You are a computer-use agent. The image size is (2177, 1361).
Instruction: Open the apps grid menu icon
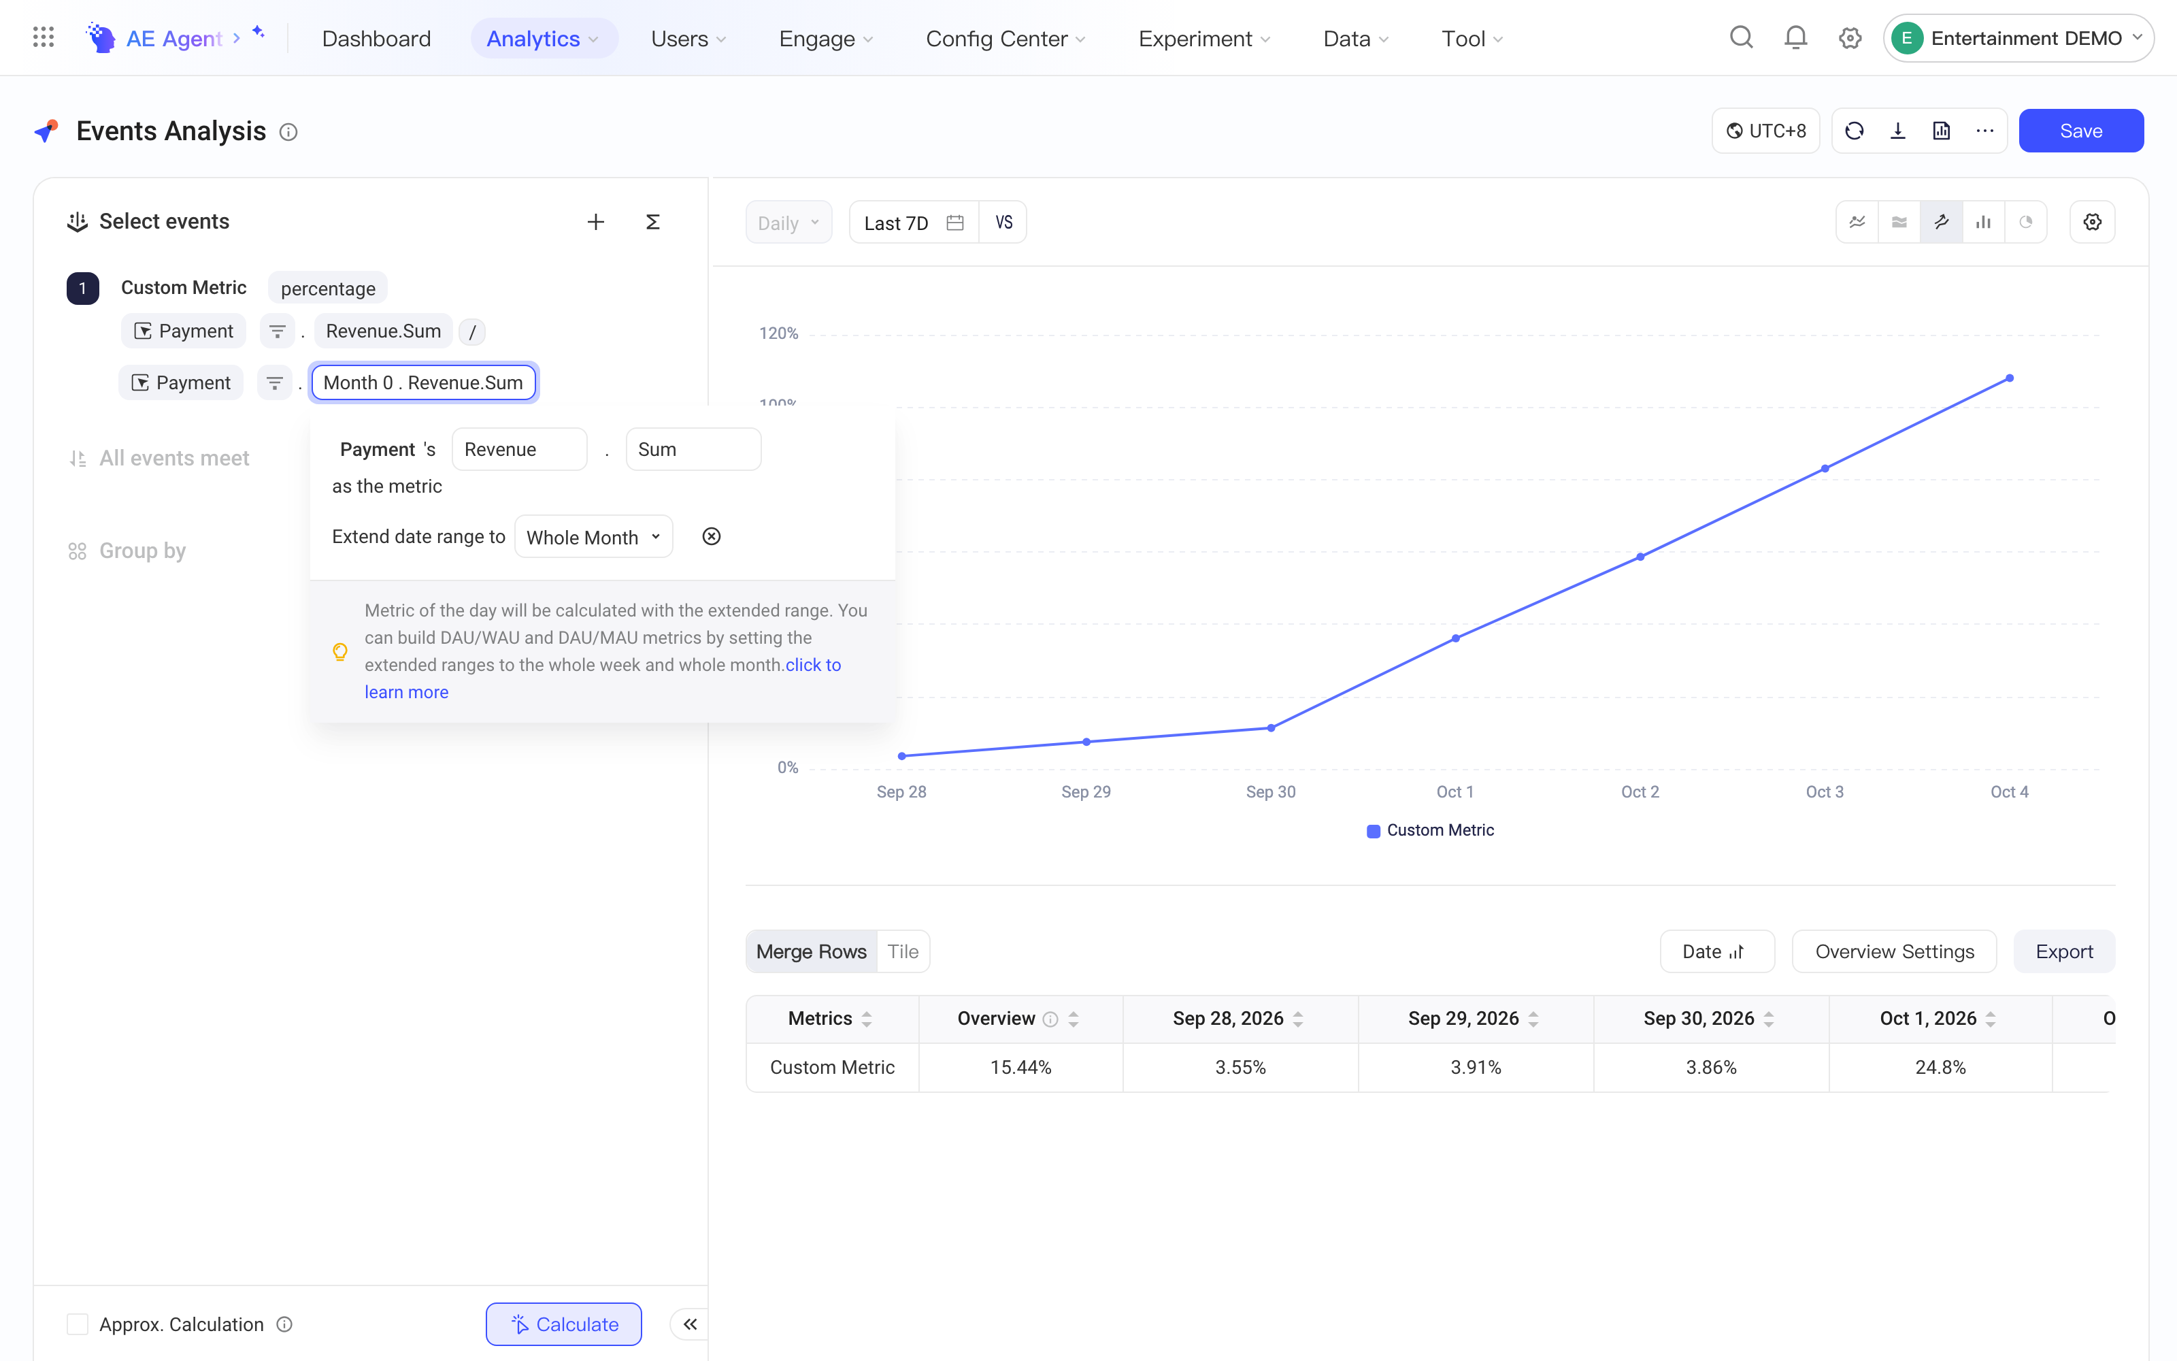pyautogui.click(x=43, y=38)
